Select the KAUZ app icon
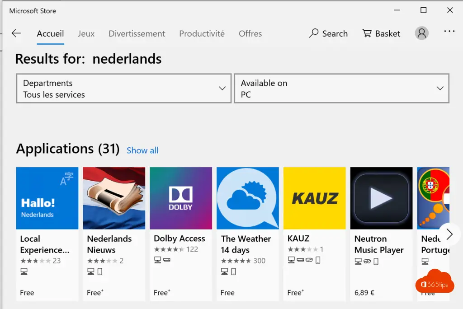The width and height of the screenshot is (463, 309). click(315, 198)
